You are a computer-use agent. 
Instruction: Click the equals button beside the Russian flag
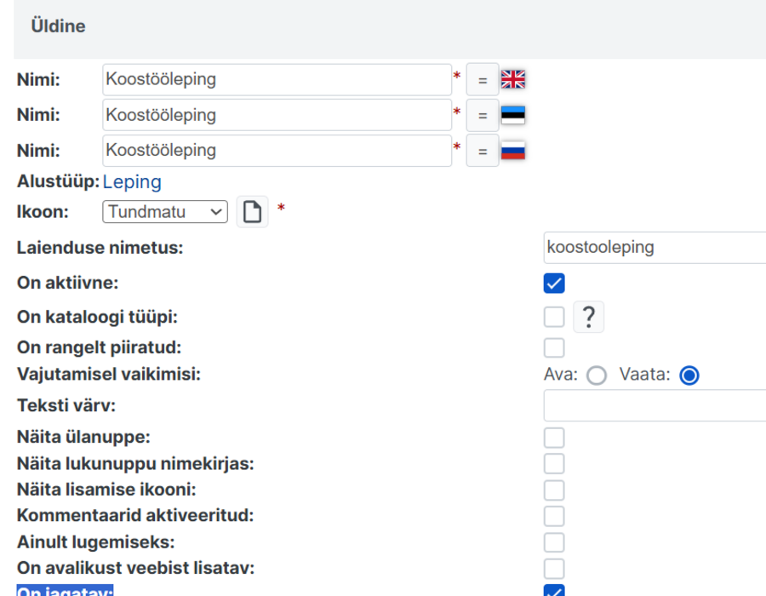pyautogui.click(x=483, y=151)
